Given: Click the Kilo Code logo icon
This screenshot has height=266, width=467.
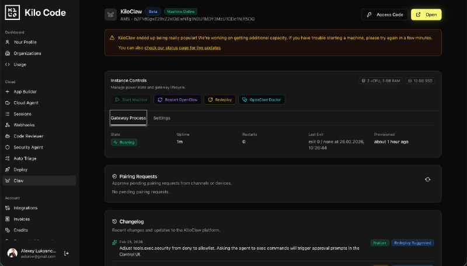Looking at the screenshot, I should pos(12,12).
